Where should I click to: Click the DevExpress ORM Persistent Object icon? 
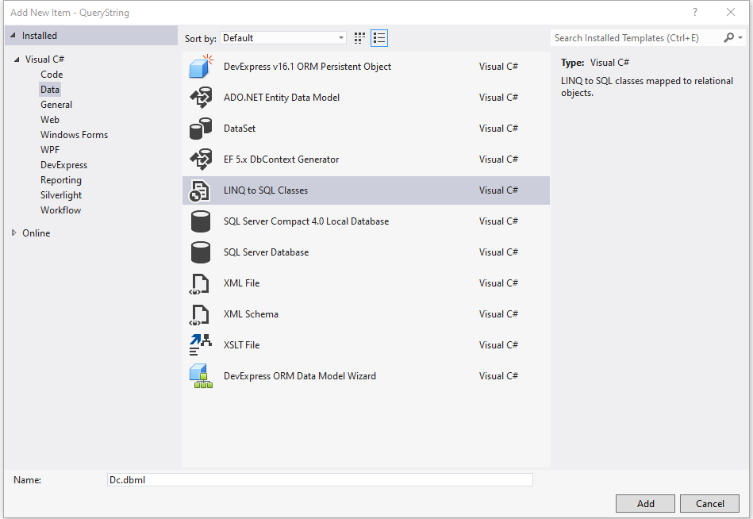(201, 67)
